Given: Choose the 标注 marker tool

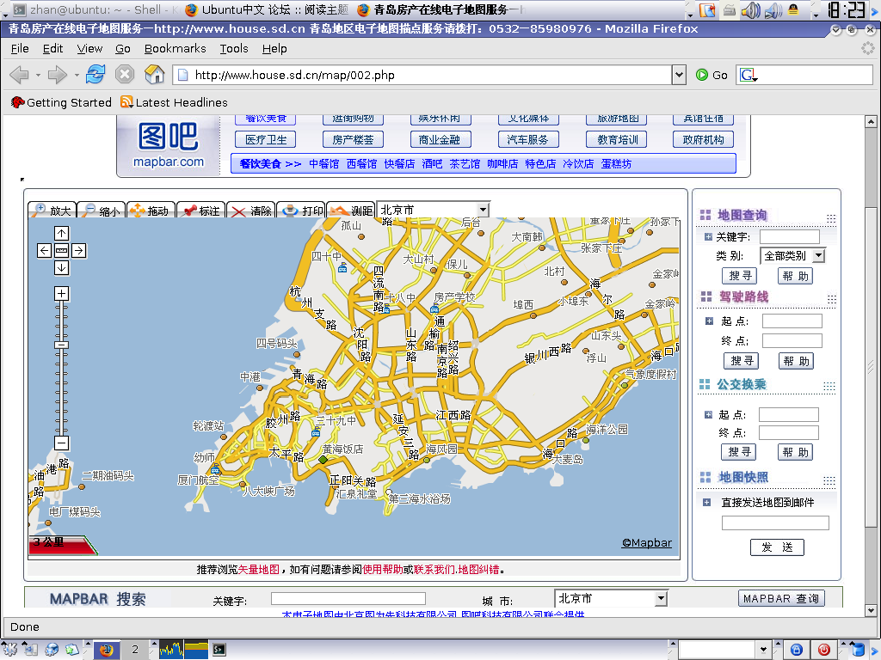Looking at the screenshot, I should (200, 211).
